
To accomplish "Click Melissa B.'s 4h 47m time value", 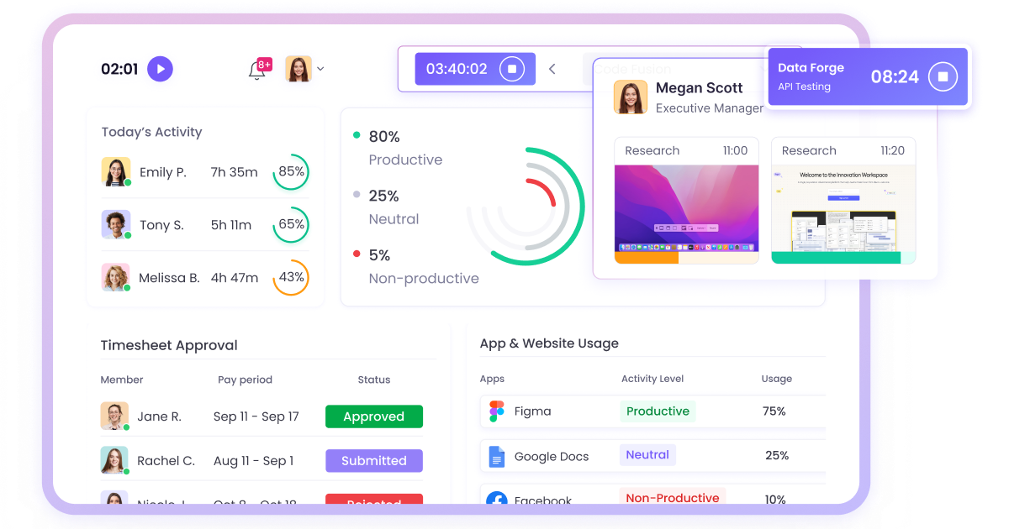I will click(x=235, y=278).
